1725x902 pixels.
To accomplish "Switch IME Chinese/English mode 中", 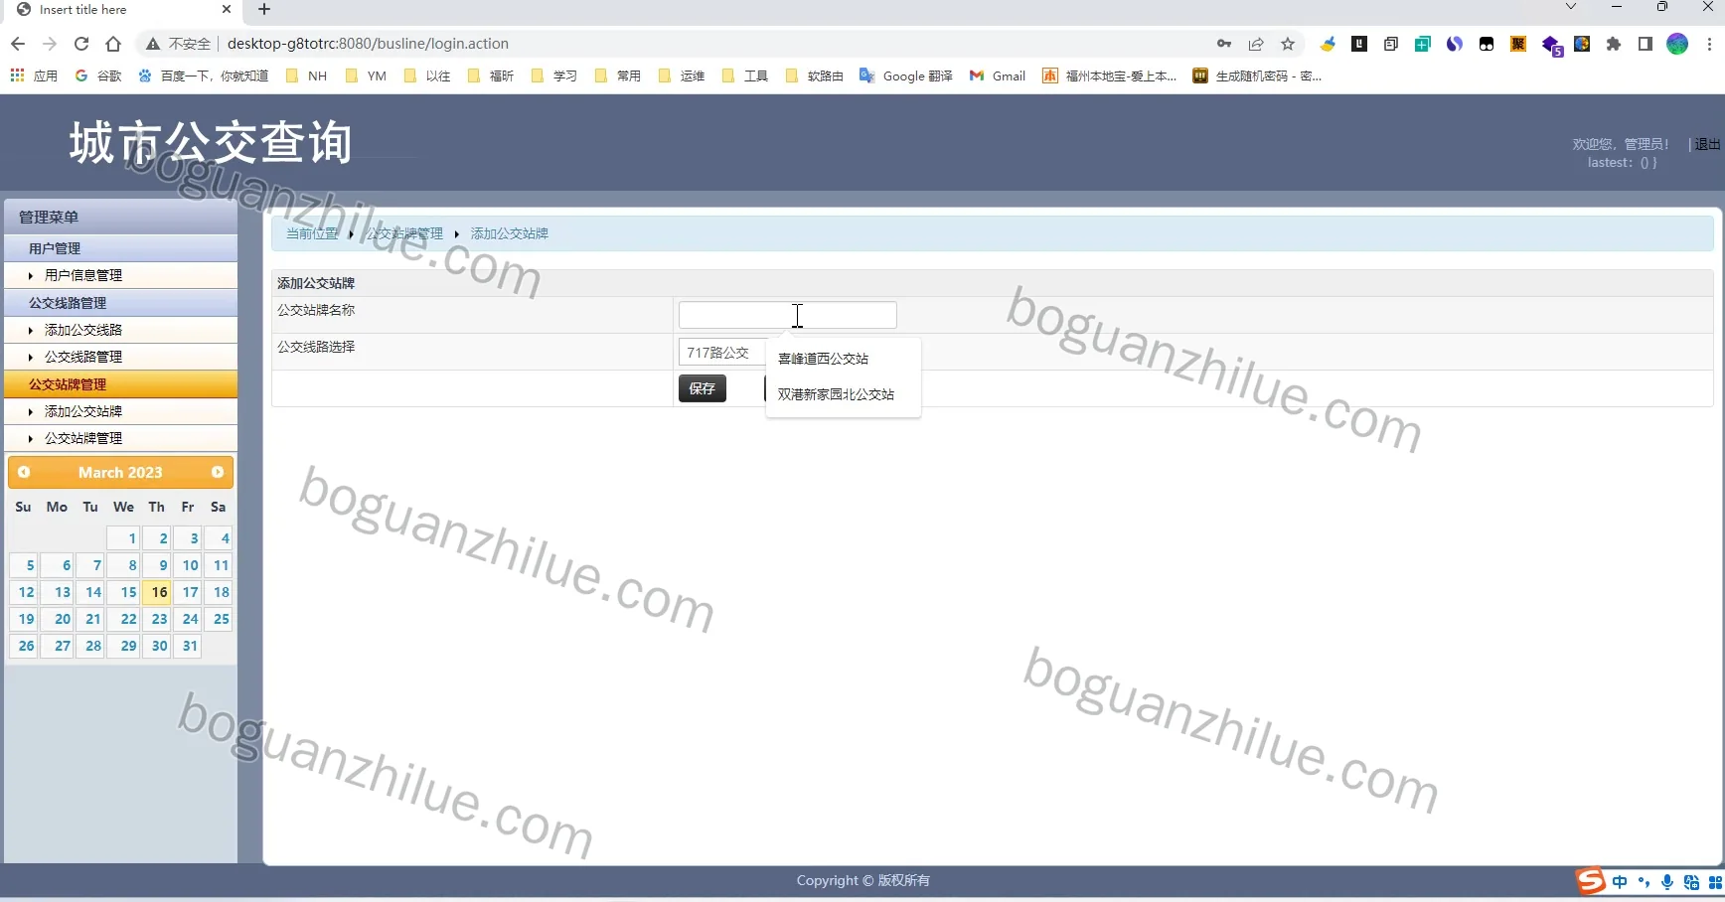I will coord(1621,882).
